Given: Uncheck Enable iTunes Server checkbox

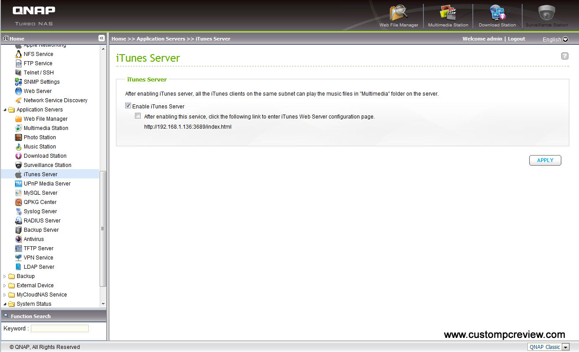Looking at the screenshot, I should coord(128,106).
